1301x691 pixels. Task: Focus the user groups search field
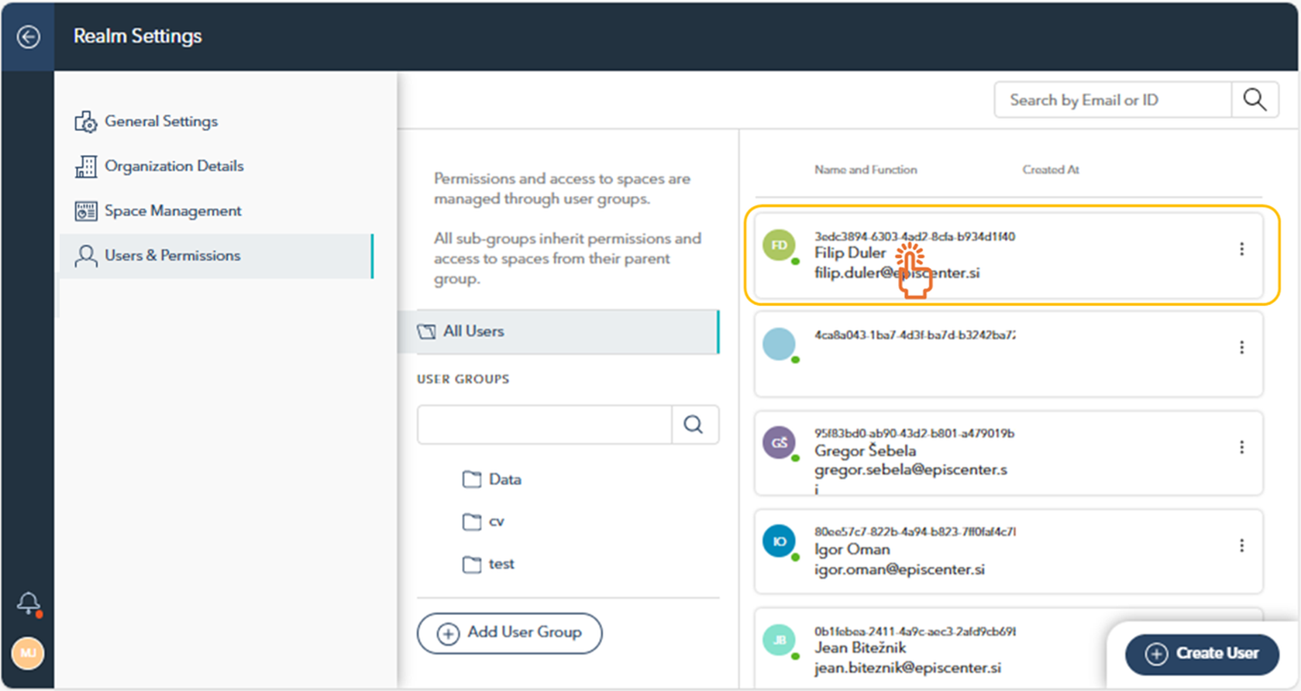[544, 425]
